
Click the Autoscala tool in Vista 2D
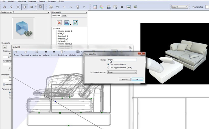coord(37,53)
